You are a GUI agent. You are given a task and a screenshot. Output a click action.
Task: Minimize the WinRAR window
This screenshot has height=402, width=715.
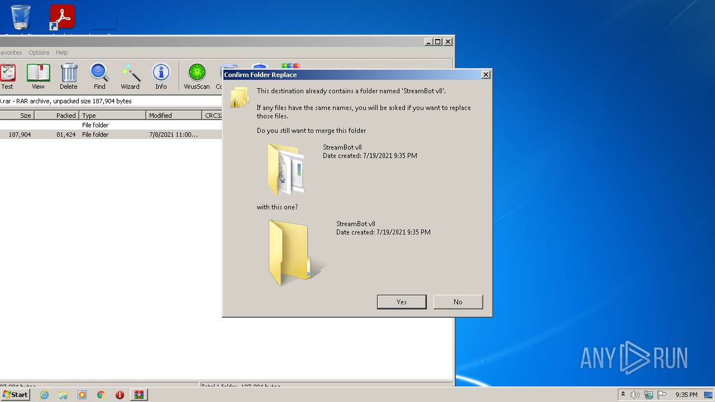pos(428,41)
